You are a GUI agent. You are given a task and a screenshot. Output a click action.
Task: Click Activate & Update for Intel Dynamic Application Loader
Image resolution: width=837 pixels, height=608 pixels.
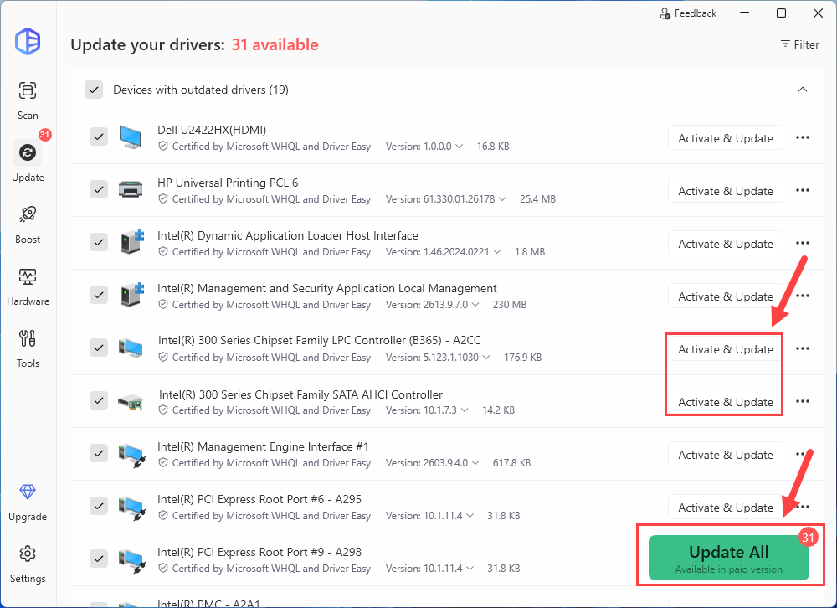[x=726, y=244]
